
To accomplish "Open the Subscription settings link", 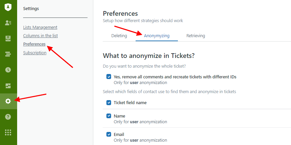I will coord(35,53).
